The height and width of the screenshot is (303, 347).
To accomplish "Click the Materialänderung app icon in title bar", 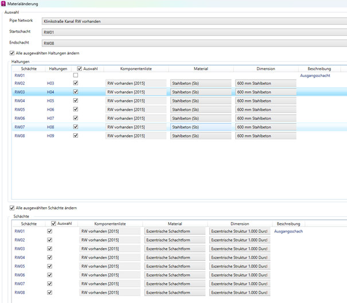I will click(5, 4).
